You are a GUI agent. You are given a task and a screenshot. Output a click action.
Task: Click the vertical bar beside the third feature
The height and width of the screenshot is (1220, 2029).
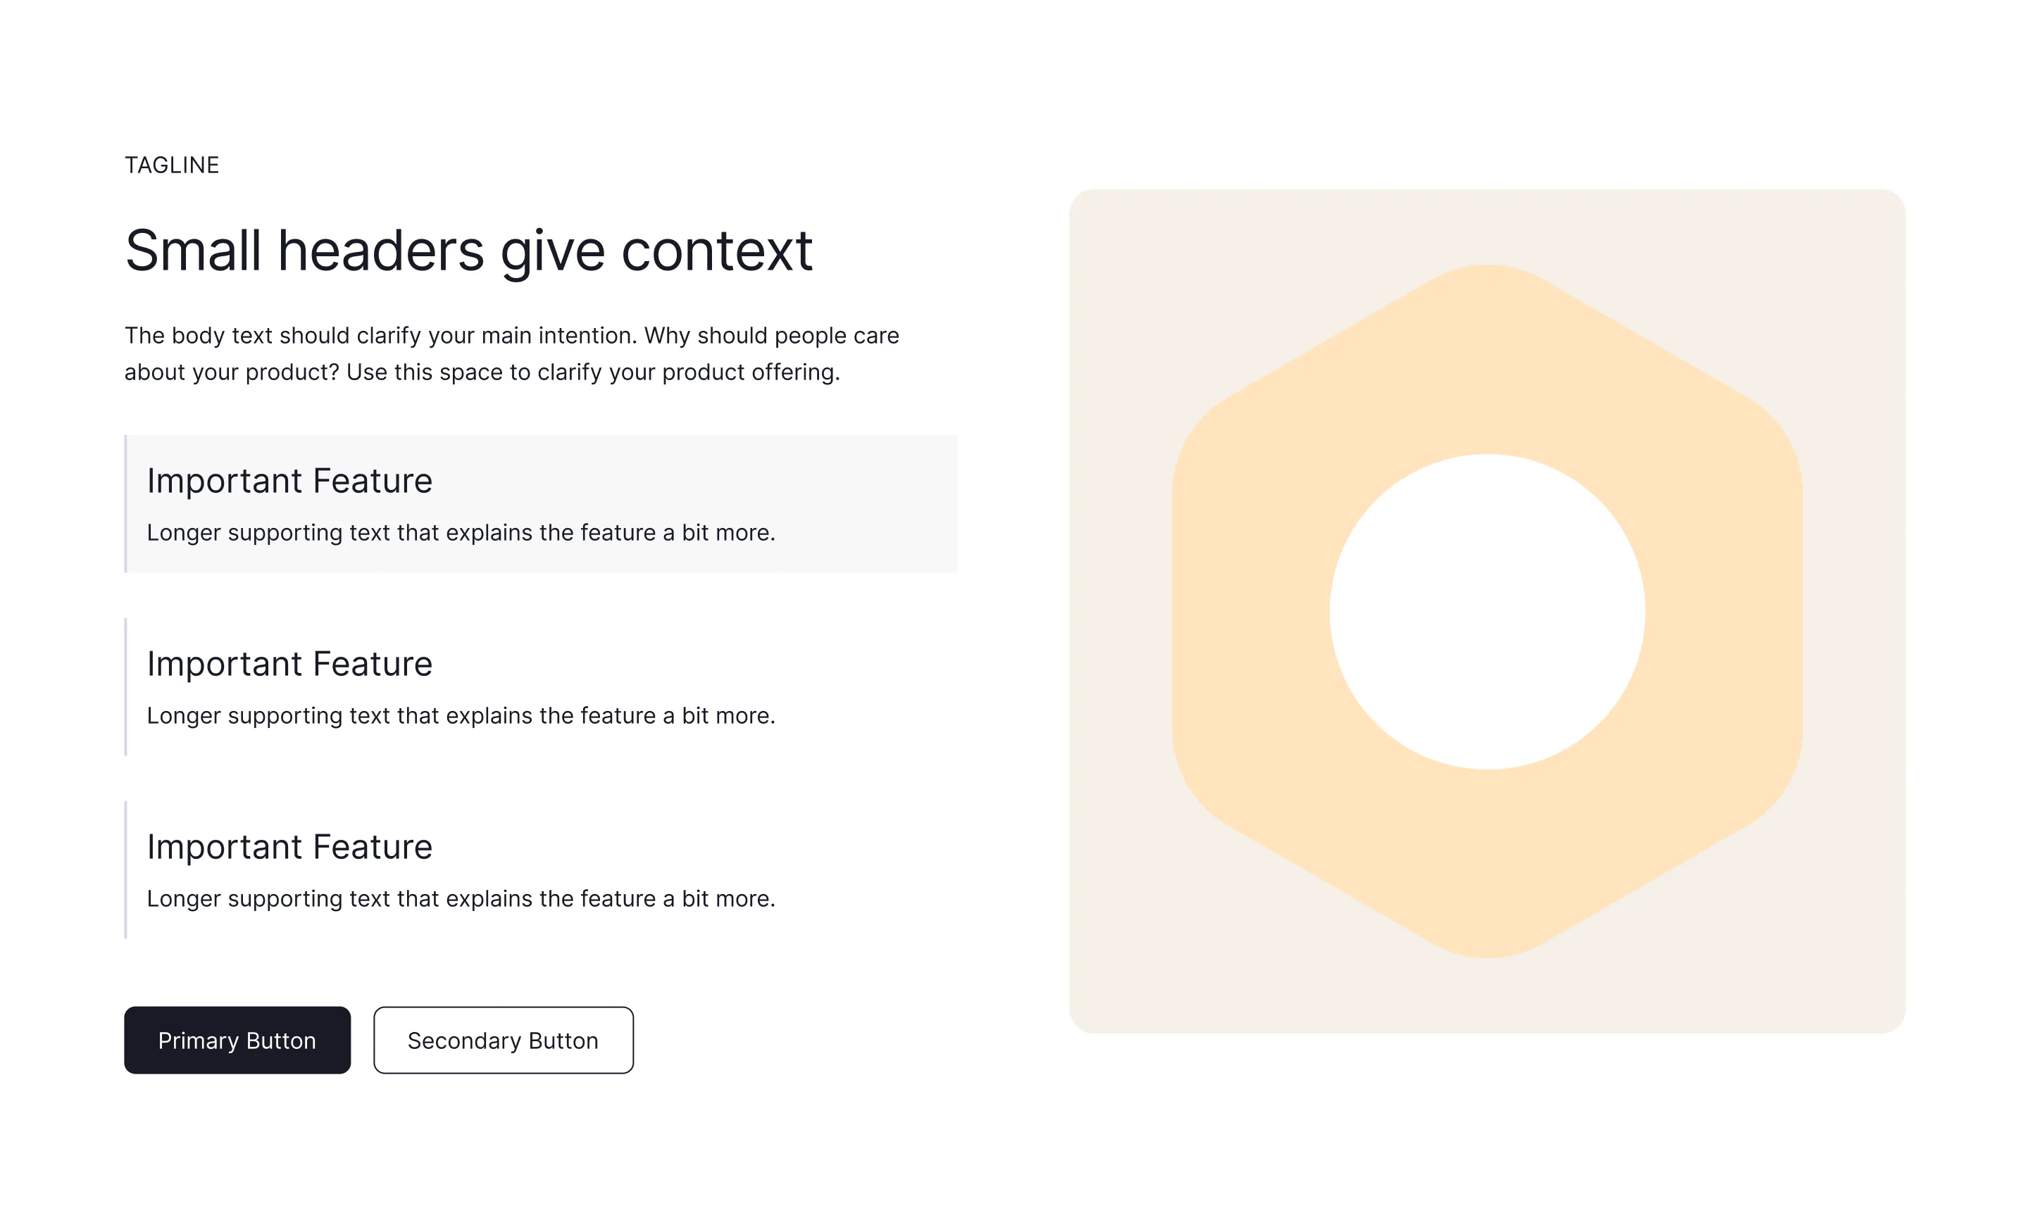coord(126,870)
